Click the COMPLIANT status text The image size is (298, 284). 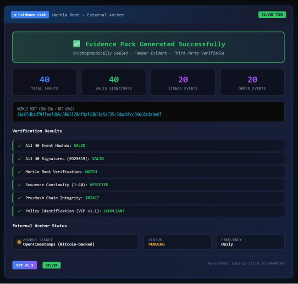coord(114,211)
